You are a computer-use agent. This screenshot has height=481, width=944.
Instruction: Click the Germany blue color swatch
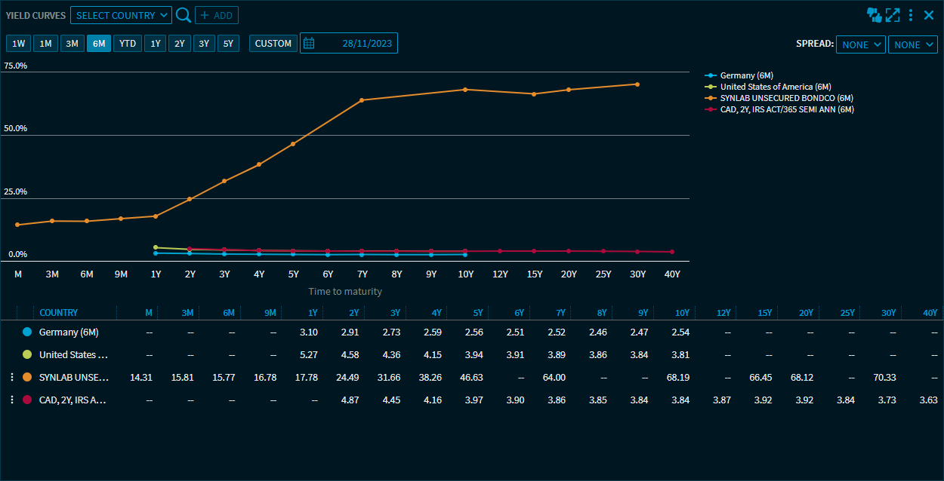tap(27, 332)
